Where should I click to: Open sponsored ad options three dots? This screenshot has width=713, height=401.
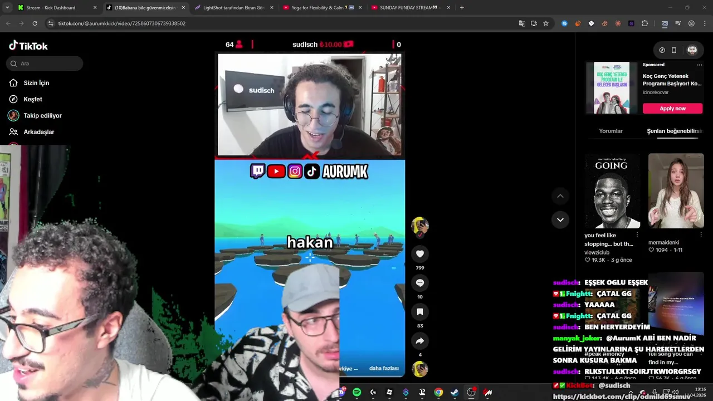click(x=700, y=65)
